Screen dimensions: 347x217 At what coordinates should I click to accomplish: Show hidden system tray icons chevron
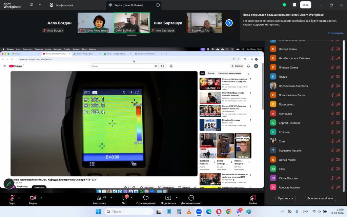(x=282, y=212)
